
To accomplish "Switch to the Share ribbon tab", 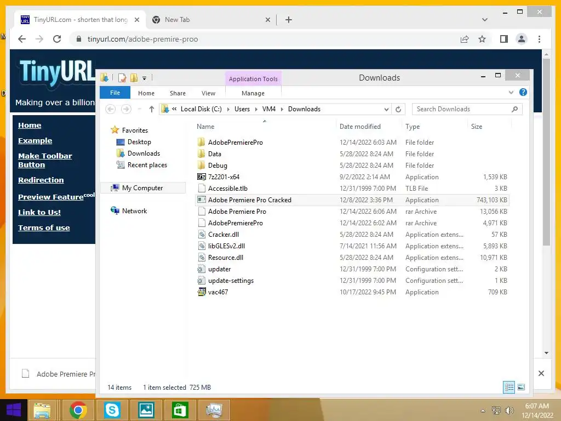I will tap(178, 93).
